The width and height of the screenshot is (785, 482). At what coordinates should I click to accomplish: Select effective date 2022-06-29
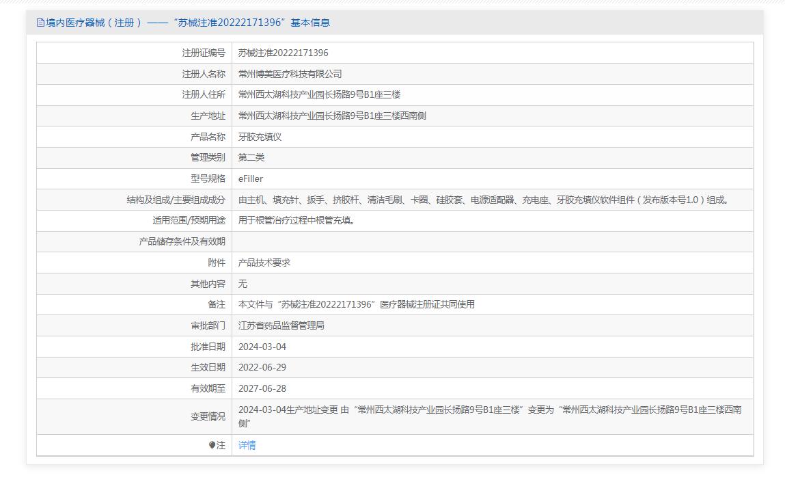tap(262, 367)
